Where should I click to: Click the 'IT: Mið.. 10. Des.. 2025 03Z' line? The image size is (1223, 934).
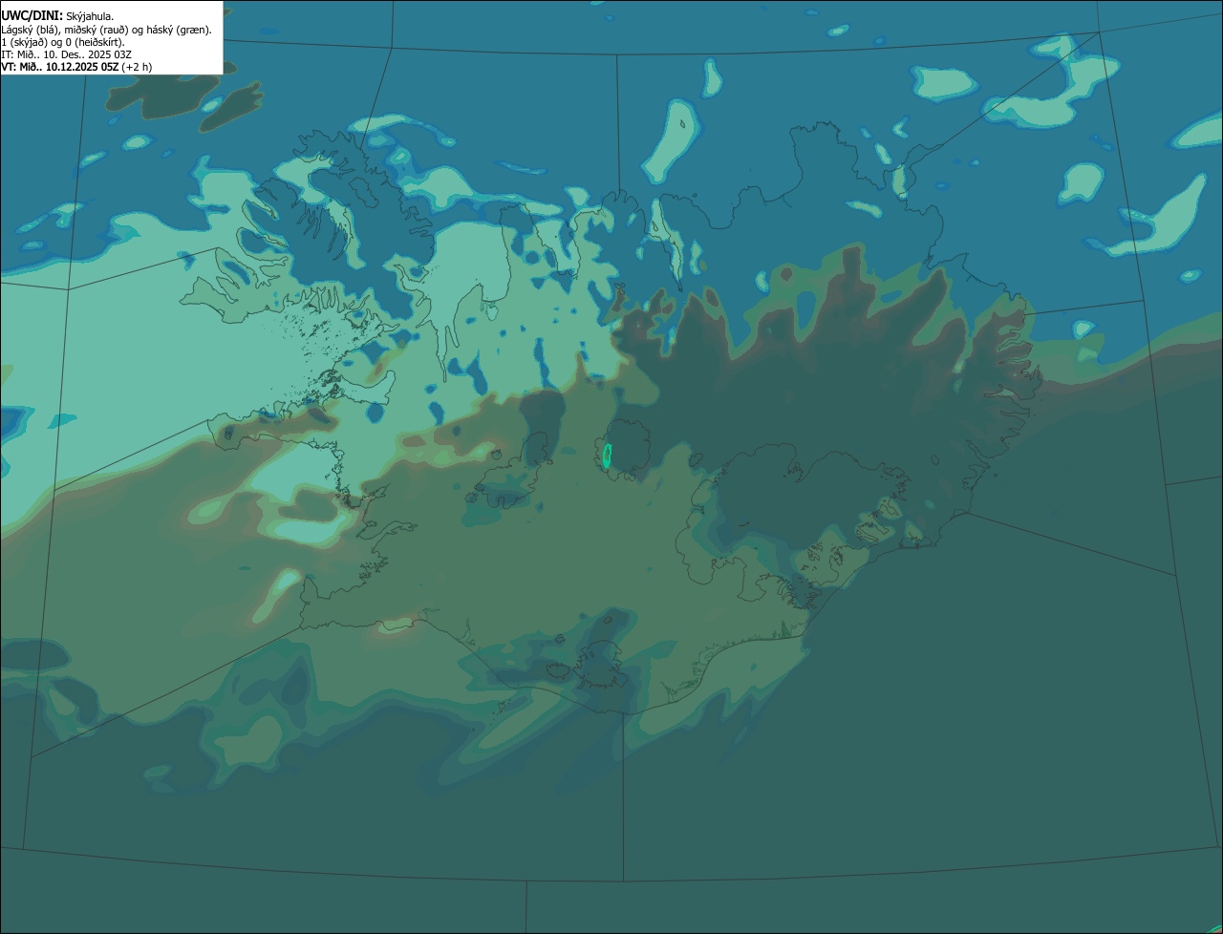coord(66,53)
